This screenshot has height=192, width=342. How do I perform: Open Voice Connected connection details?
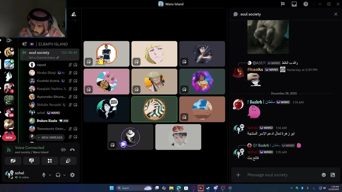(x=29, y=147)
